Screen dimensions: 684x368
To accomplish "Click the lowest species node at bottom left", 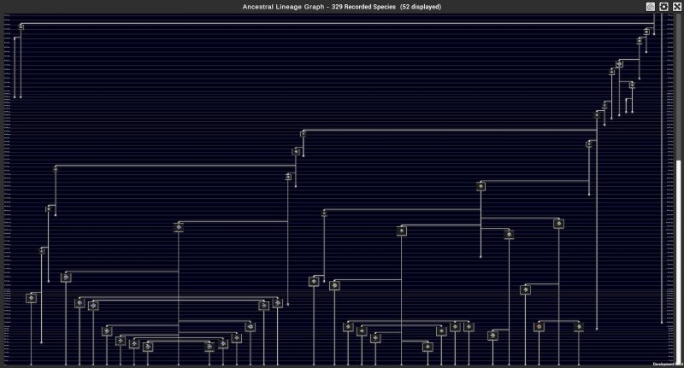I will pyautogui.click(x=148, y=347).
